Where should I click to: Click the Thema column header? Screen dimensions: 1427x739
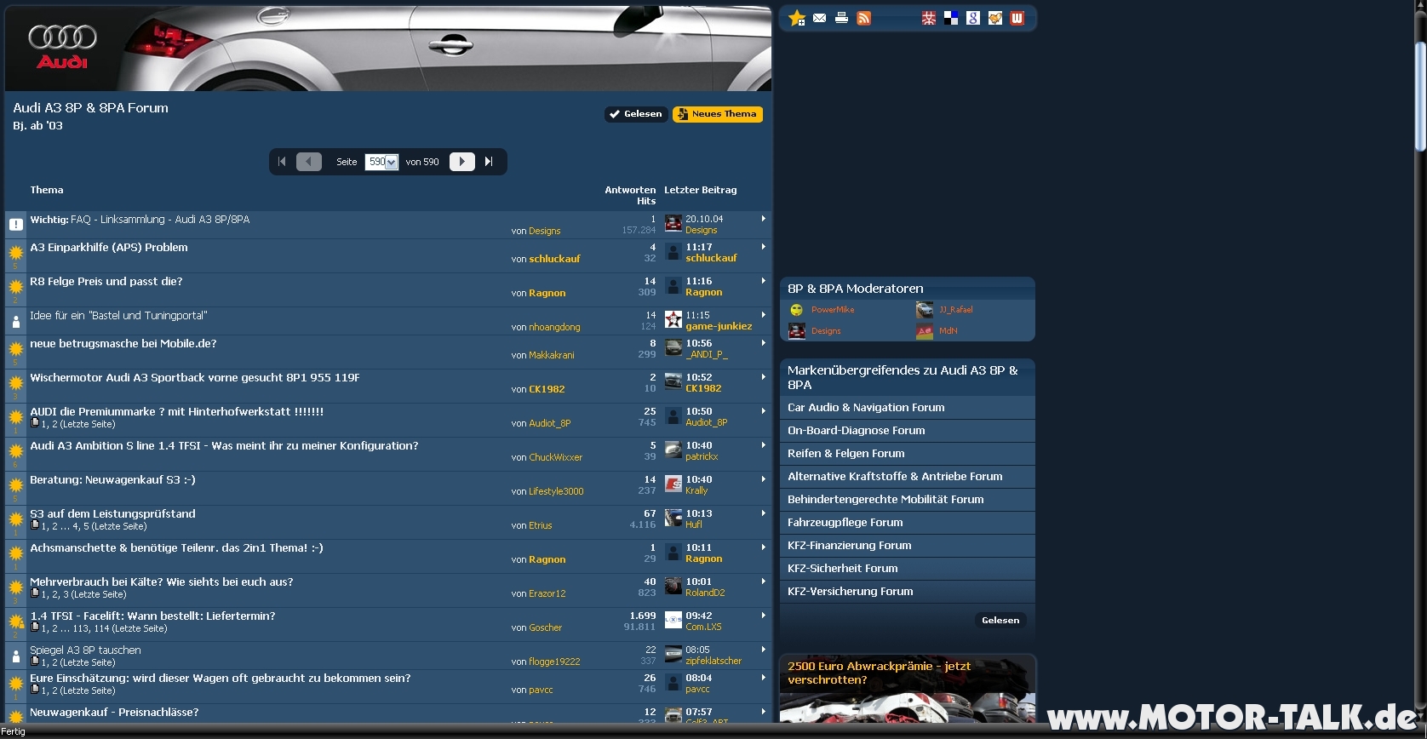47,190
